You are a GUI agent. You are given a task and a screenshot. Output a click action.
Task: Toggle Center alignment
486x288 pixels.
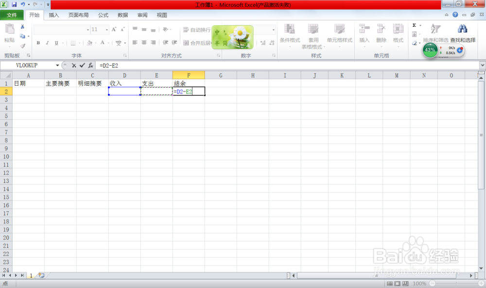coord(144,42)
